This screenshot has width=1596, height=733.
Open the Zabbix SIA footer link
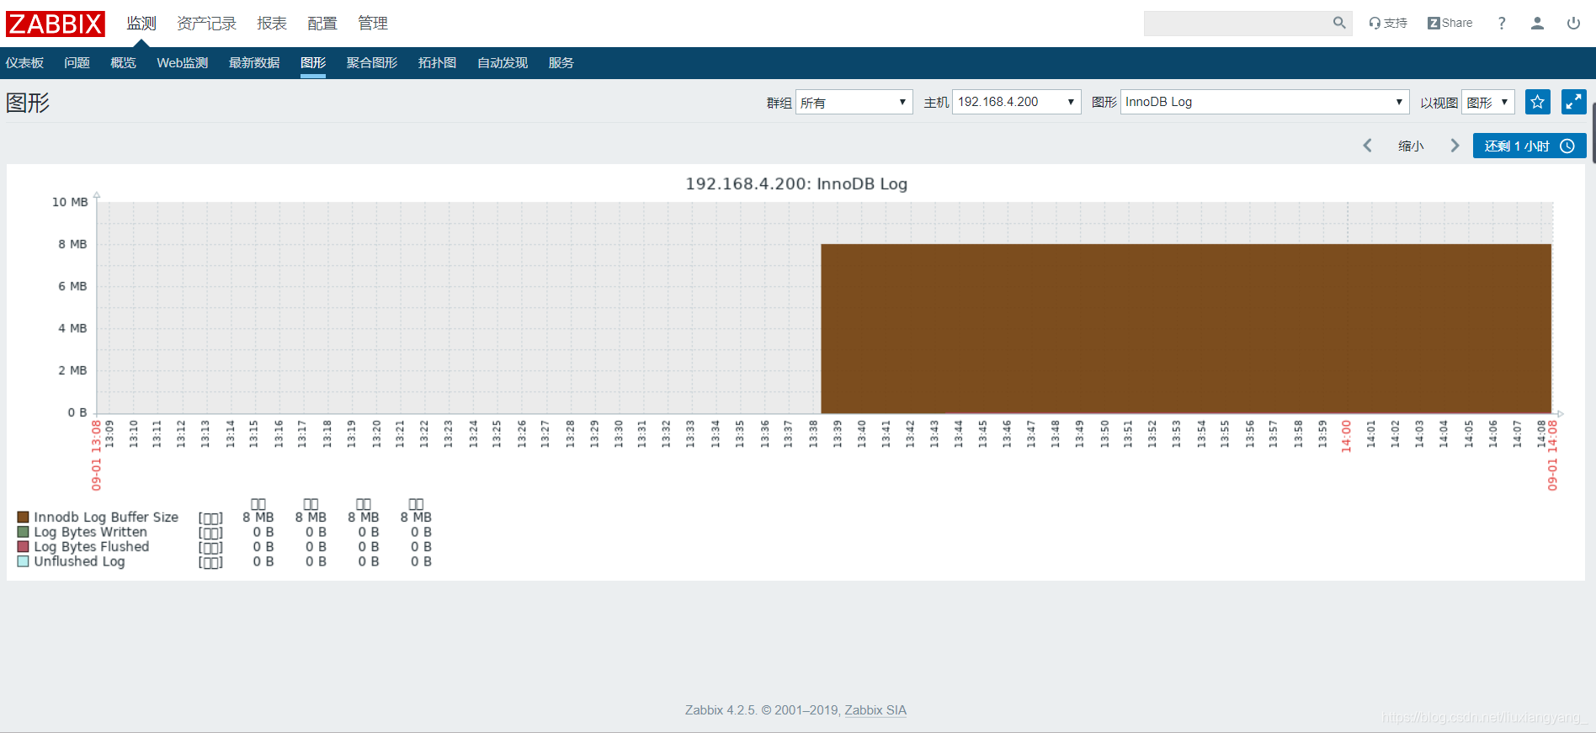tap(875, 710)
